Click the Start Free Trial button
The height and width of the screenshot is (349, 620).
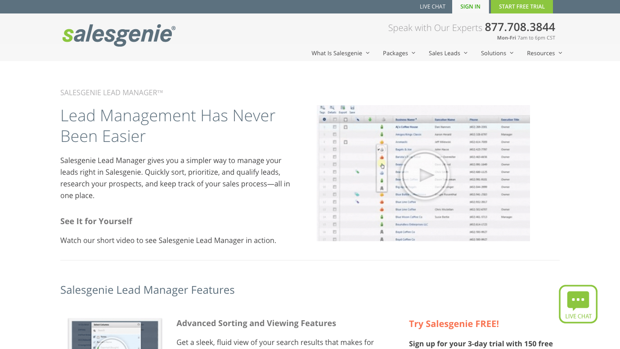(x=522, y=7)
